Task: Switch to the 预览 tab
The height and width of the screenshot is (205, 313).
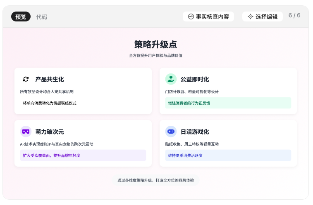Action: click(x=21, y=17)
